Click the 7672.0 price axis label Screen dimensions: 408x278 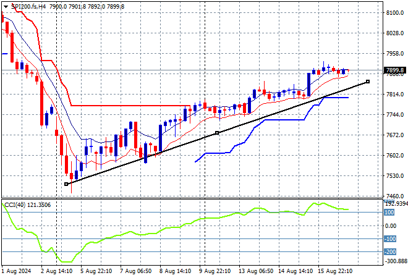click(395, 135)
